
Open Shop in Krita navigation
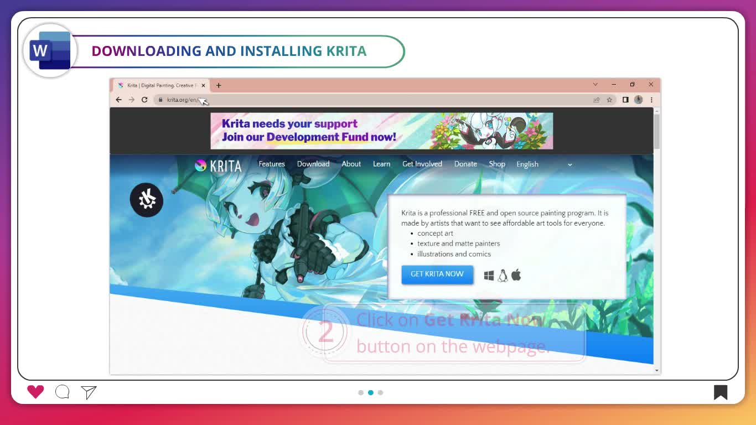pos(497,164)
